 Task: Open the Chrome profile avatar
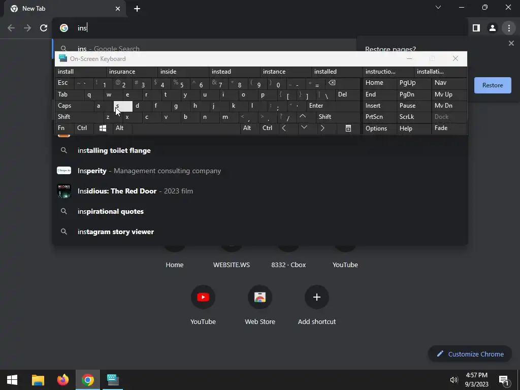[493, 28]
